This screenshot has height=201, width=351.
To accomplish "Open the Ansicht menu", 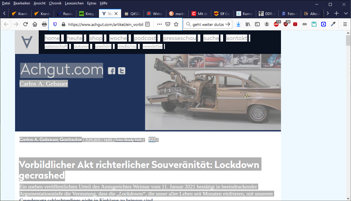I will click(40, 3).
